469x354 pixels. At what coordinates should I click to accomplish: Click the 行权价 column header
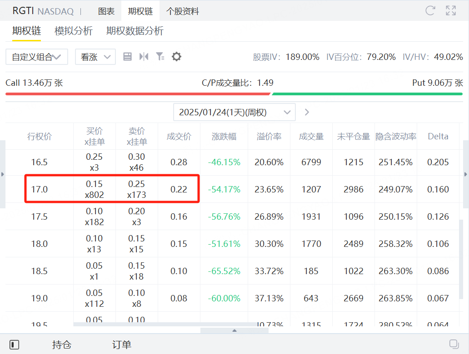pos(40,137)
